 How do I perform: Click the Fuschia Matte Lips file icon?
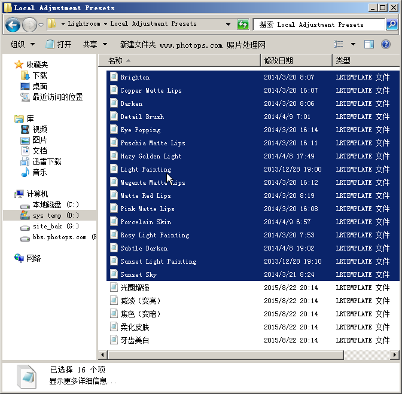(114, 142)
